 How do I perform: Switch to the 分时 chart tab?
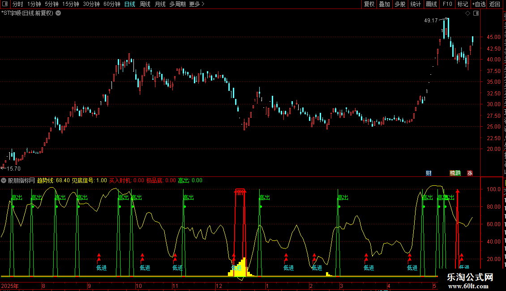pyautogui.click(x=18, y=4)
